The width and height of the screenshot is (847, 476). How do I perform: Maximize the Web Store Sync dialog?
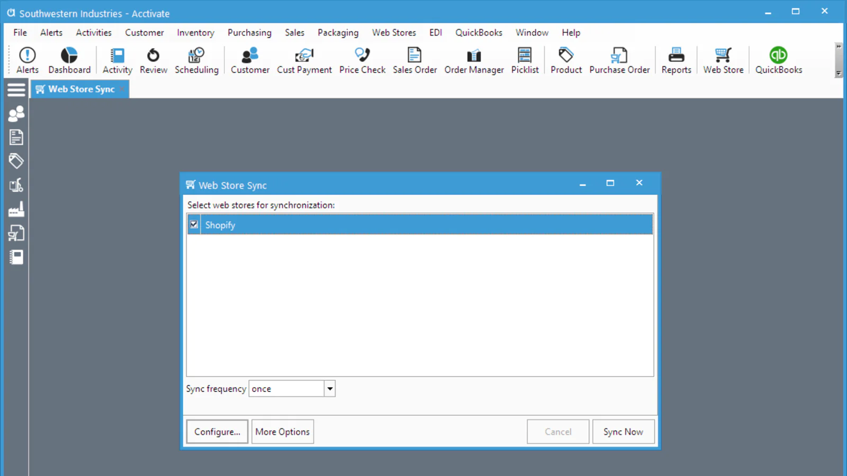click(610, 183)
